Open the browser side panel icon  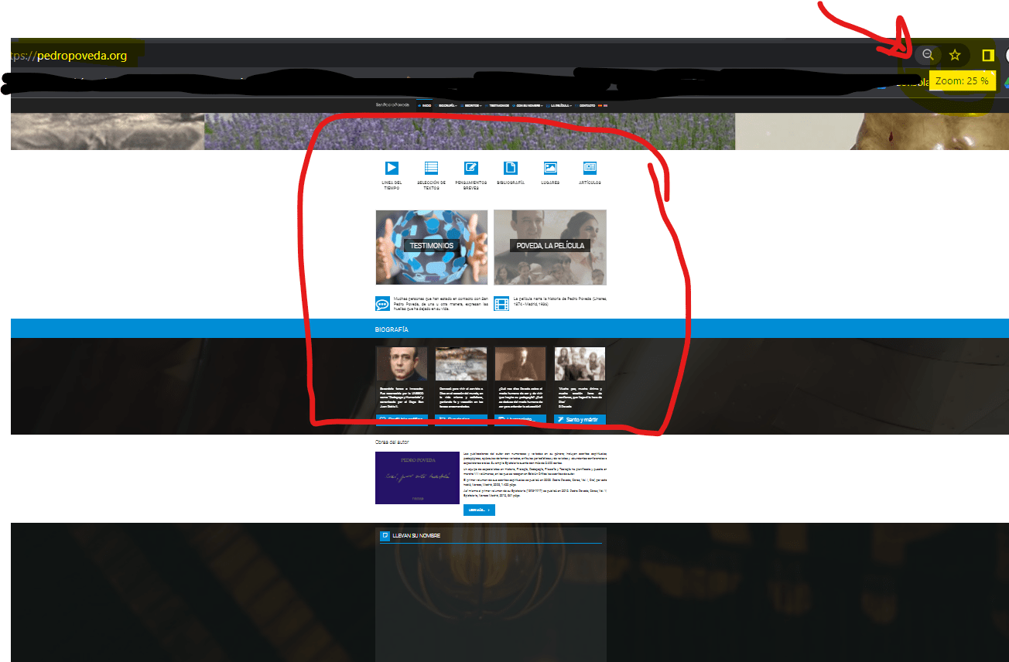point(987,55)
